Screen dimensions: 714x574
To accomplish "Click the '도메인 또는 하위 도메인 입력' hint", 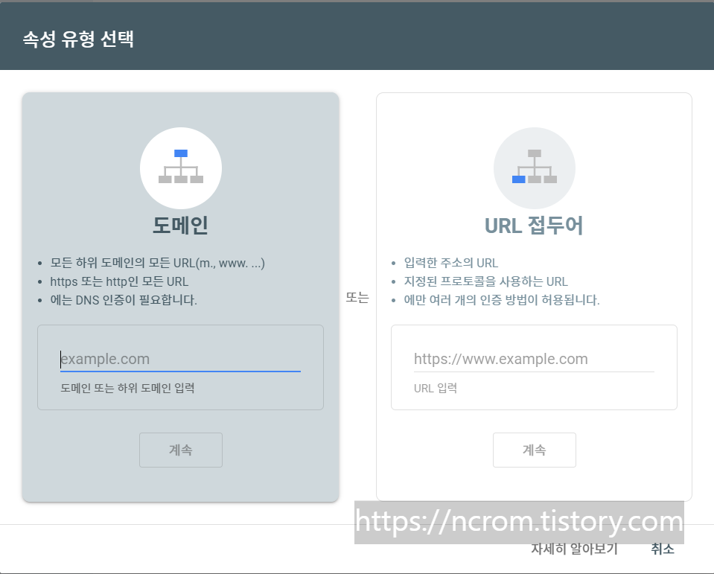I will click(x=127, y=389).
